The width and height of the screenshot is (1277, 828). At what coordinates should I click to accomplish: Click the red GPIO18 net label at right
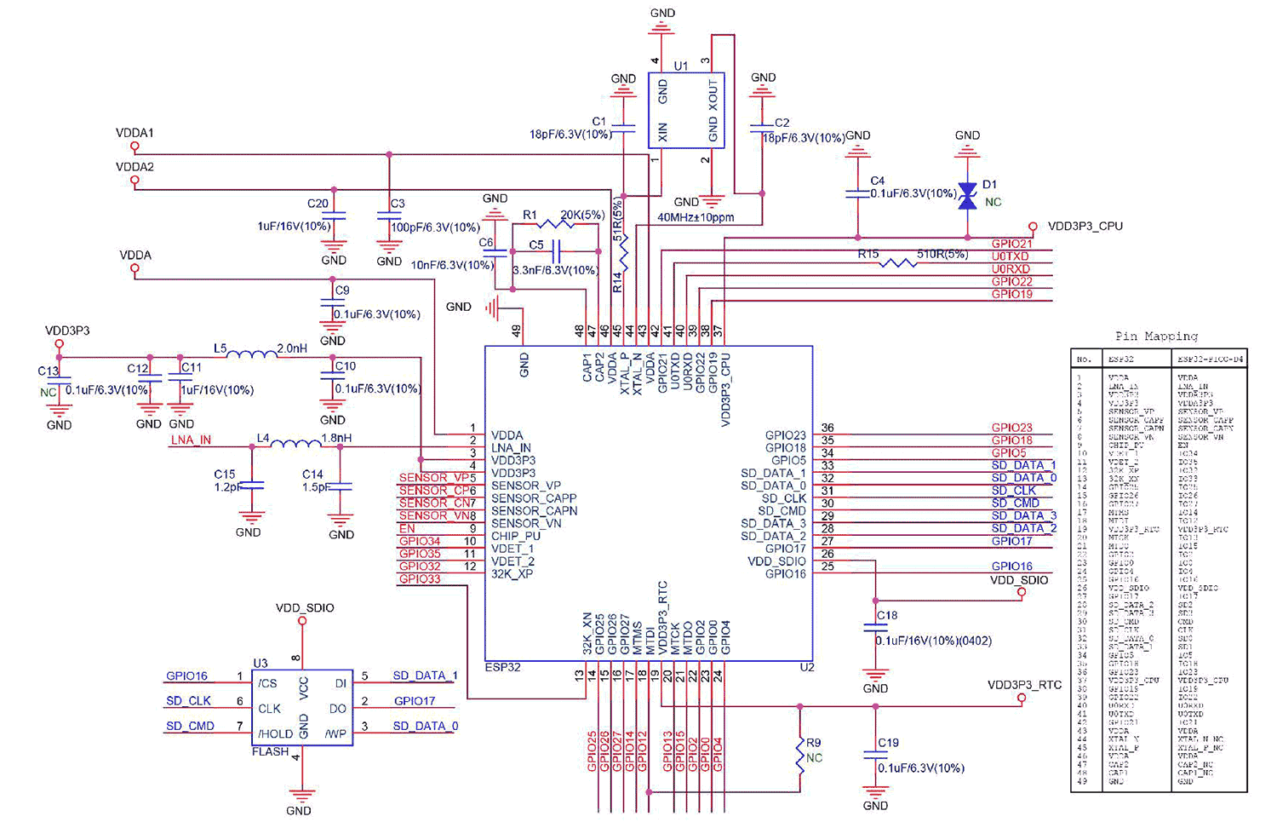[x=1012, y=440]
